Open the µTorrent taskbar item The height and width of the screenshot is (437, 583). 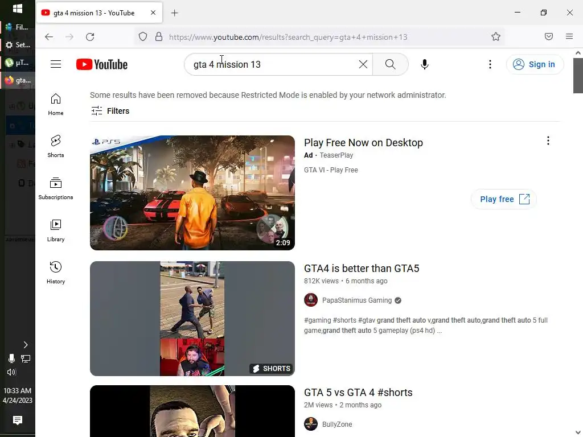pyautogui.click(x=18, y=63)
